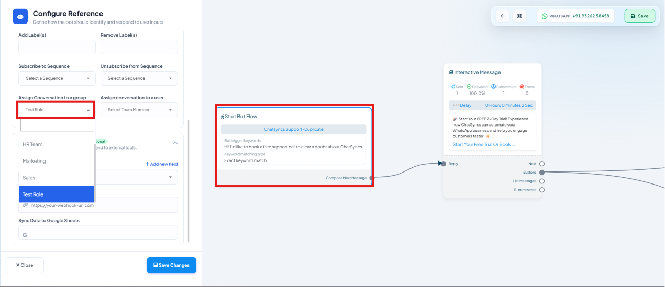The image size is (665, 287).
Task: Click Exact keyword match text
Action: pyautogui.click(x=246, y=160)
